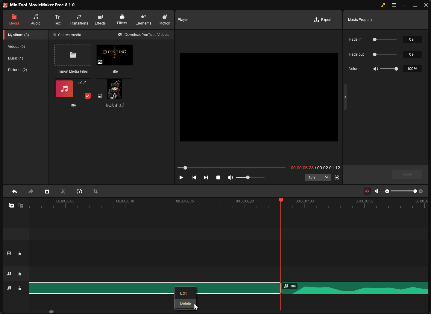Open the fullscreen preview icon
The height and width of the screenshot is (314, 431).
point(336,178)
